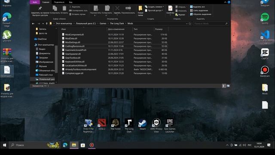Select the Epic Games Launcher desktop shortcut
This screenshot has width=275, height=155.
(170, 126)
